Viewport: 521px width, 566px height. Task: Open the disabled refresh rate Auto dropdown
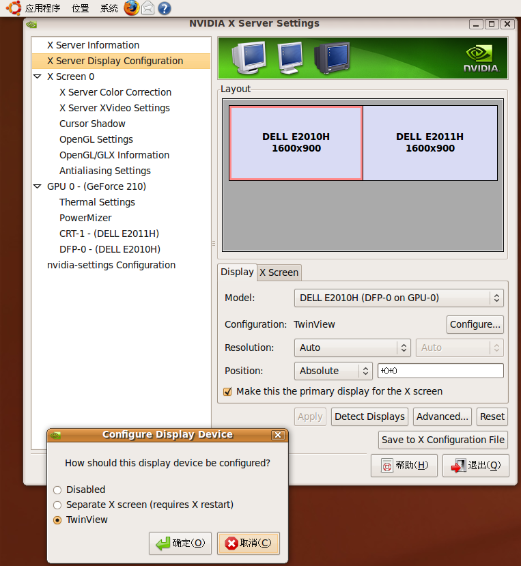460,348
